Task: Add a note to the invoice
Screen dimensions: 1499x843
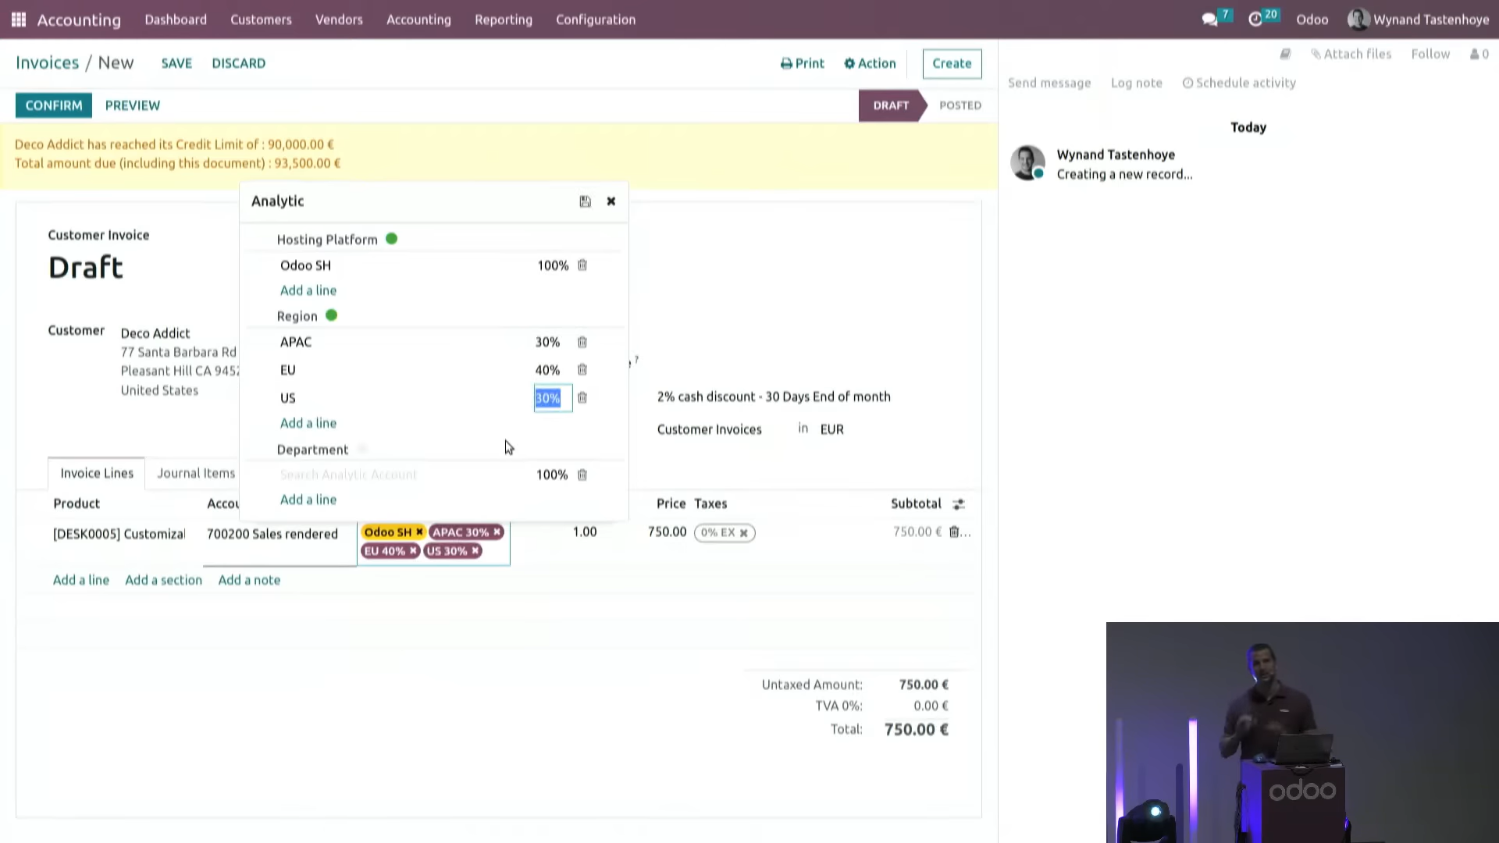Action: tap(249, 580)
